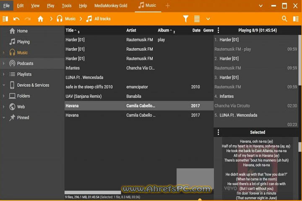The width and height of the screenshot is (302, 201).
Task: Select the UAV (Sanjana Remix) track
Action: click(x=139, y=96)
